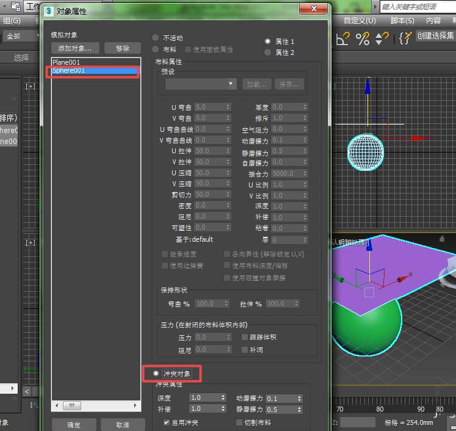The image size is (456, 431).
Task: Open edit named selection sets icon
Action: click(405, 38)
